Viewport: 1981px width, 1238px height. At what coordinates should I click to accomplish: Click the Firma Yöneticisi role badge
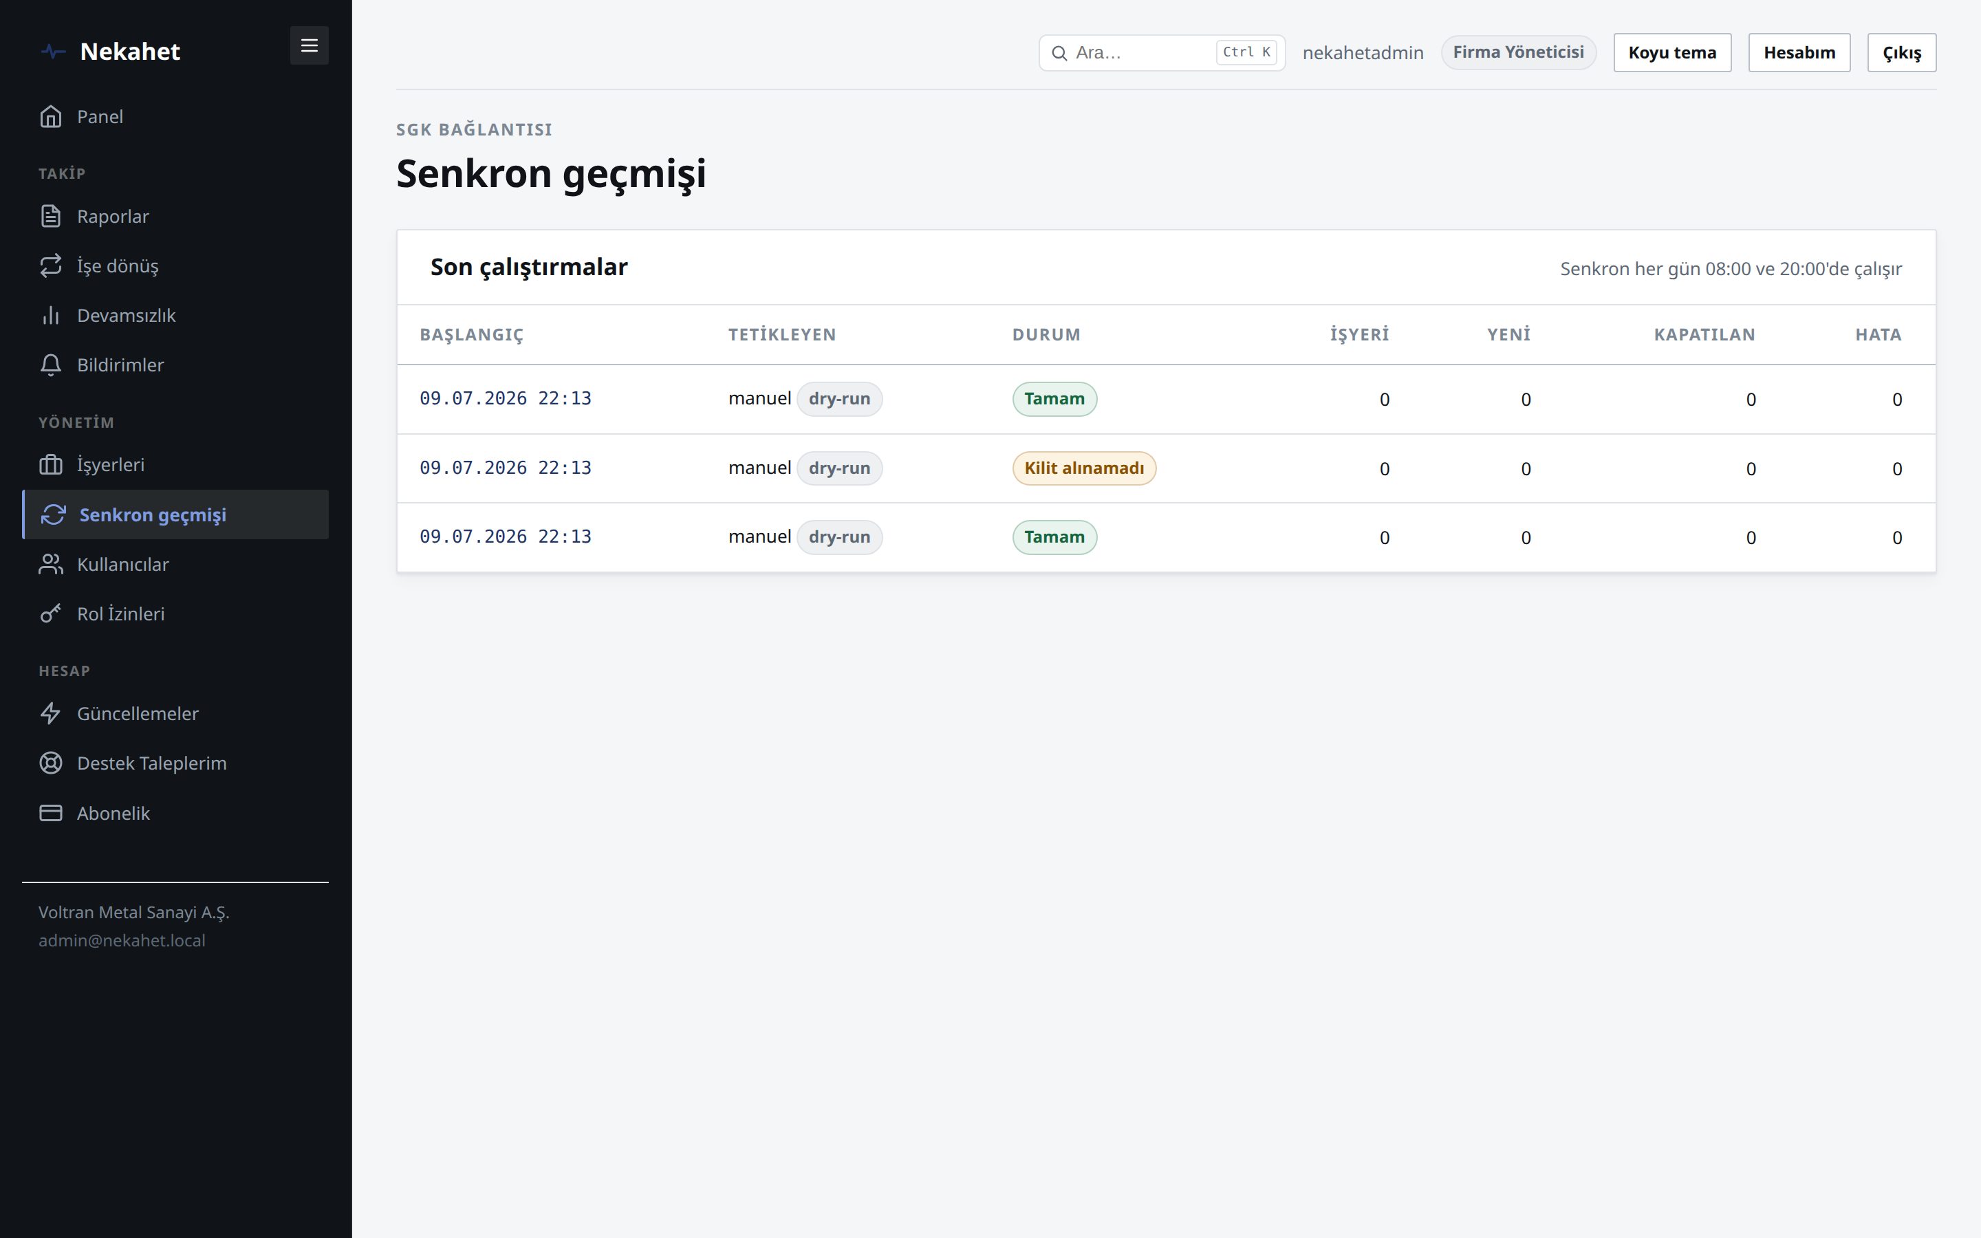point(1517,52)
